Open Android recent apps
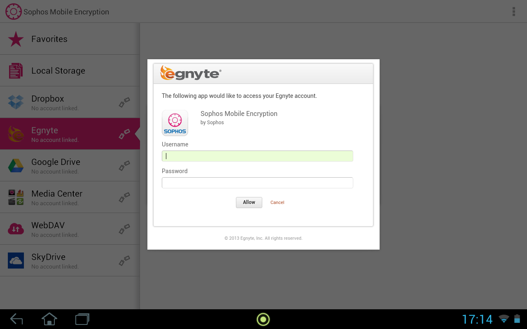527x329 pixels. (82, 319)
